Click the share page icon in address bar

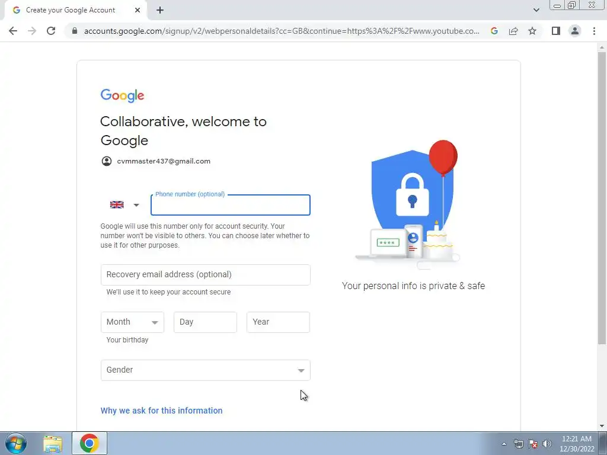point(513,31)
